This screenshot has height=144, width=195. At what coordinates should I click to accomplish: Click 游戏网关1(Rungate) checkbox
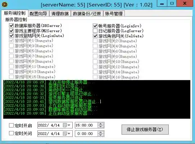[11, 41]
